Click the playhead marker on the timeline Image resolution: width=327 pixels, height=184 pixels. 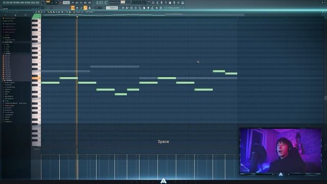[x=77, y=17]
